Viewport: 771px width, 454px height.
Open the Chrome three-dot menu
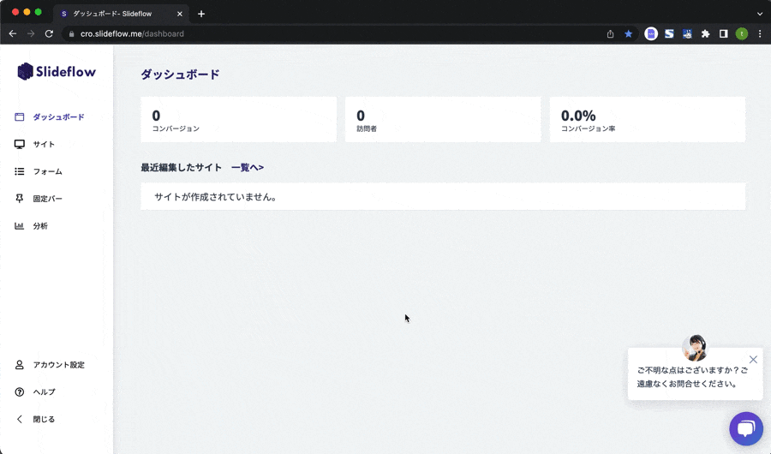click(760, 34)
